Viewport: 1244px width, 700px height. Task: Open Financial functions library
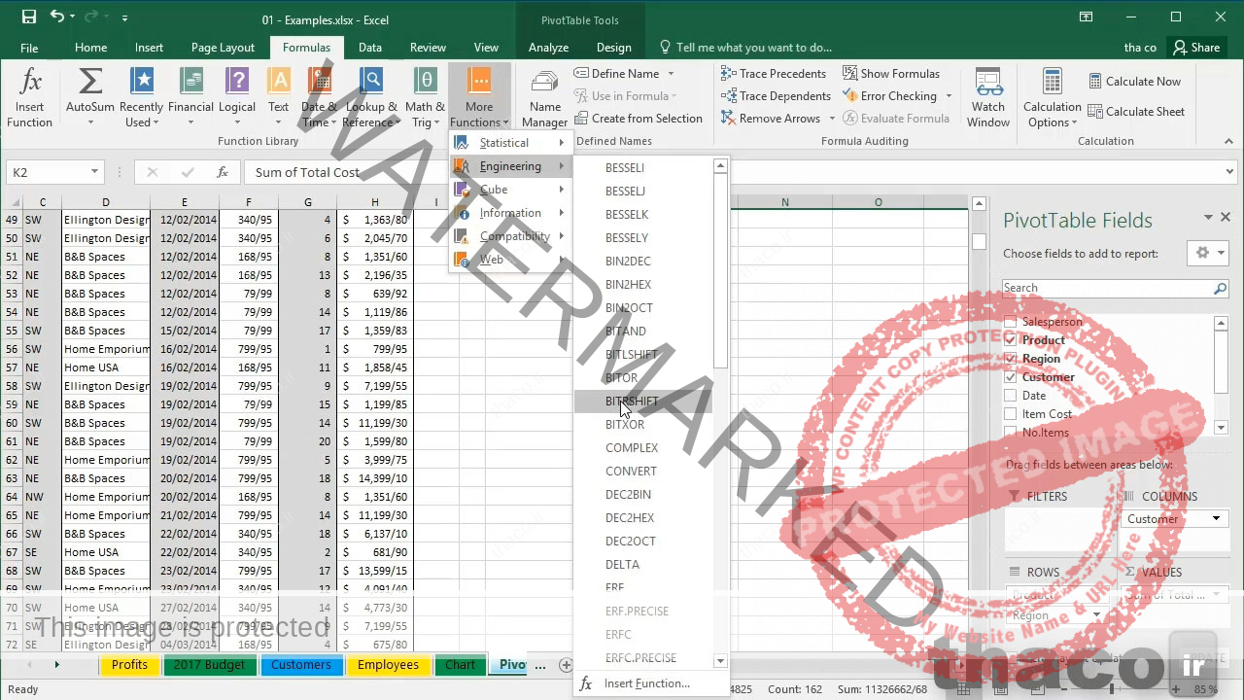pyautogui.click(x=190, y=97)
